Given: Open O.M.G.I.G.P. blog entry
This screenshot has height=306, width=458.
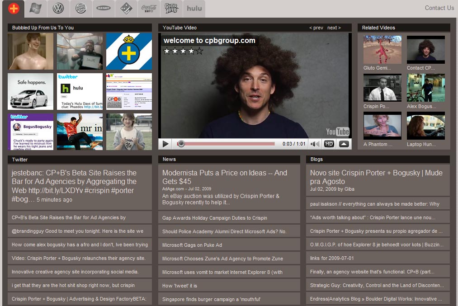Looking at the screenshot, I should coord(378,245).
